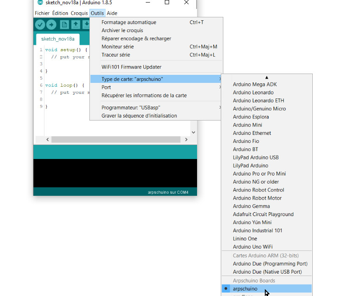Expand the Port submenu
The height and width of the screenshot is (296, 339).
pyautogui.click(x=156, y=87)
